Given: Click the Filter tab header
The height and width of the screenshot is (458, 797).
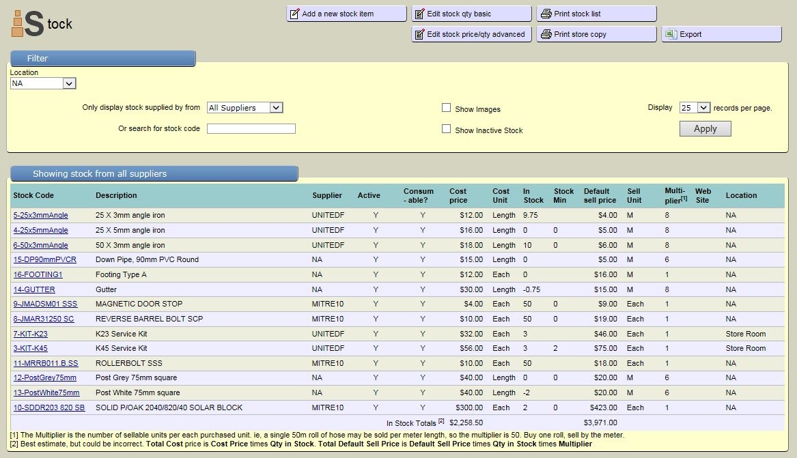Looking at the screenshot, I should (102, 59).
